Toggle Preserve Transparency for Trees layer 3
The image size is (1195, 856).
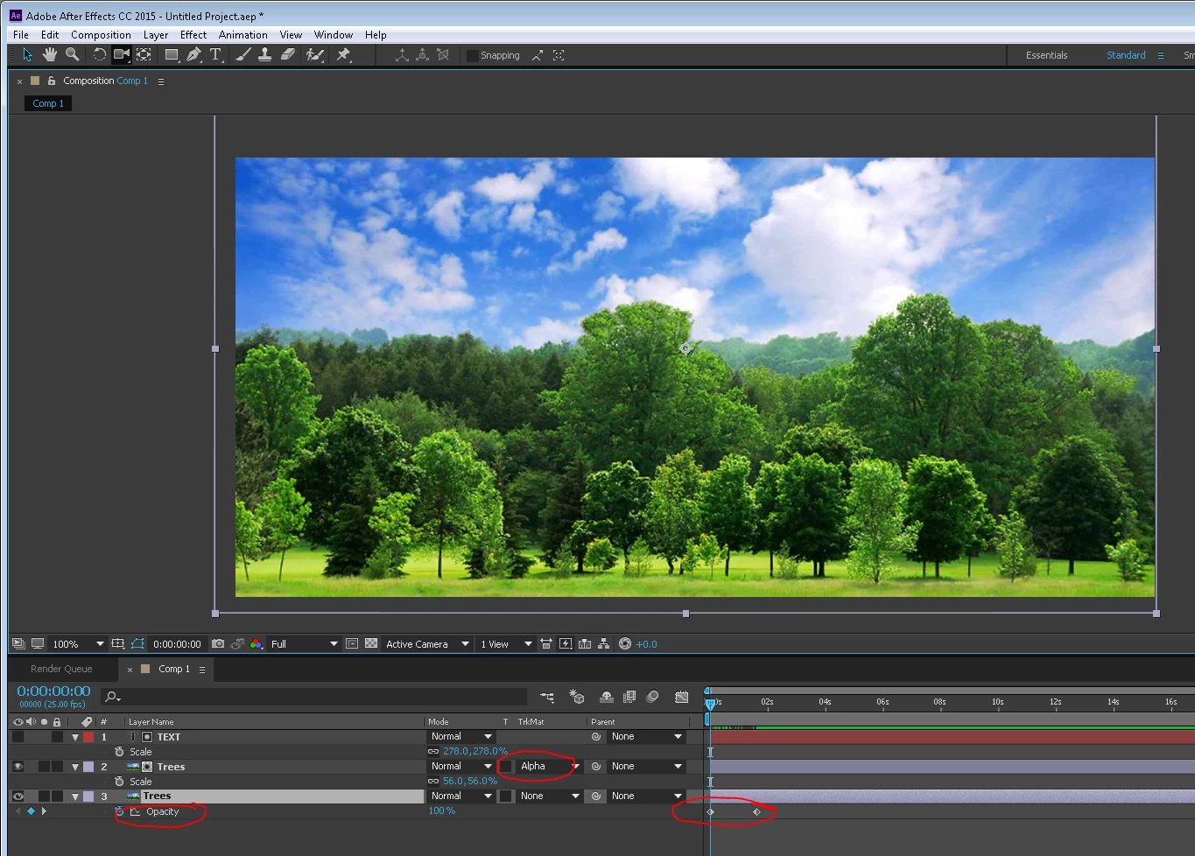tap(506, 796)
